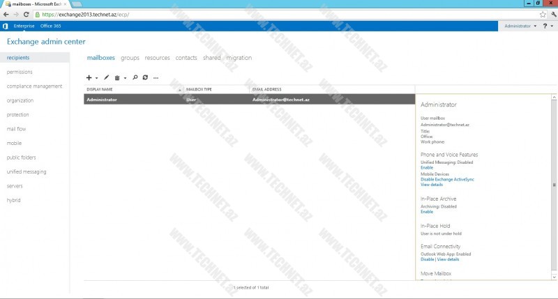This screenshot has height=299, width=558.
Task: Bookmark page with the star icon
Action: 543,15
